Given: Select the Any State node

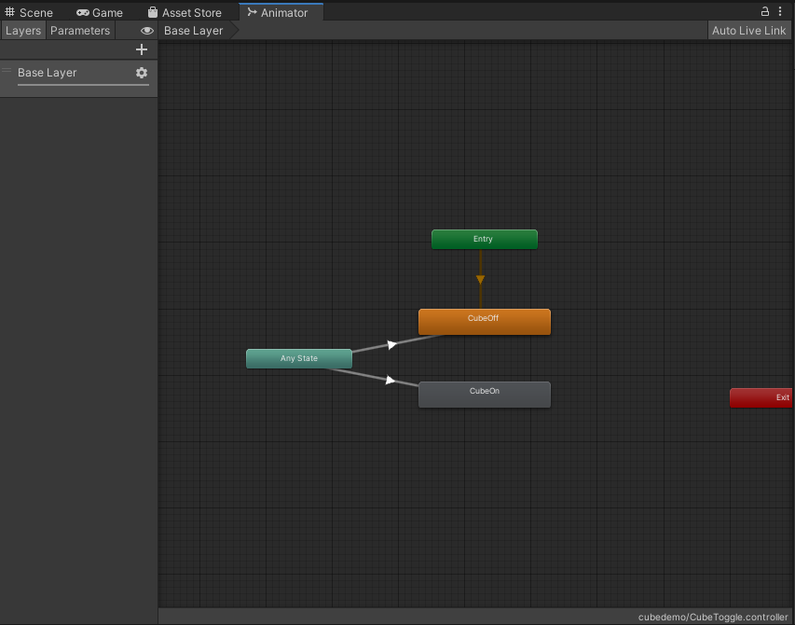Looking at the screenshot, I should [298, 358].
